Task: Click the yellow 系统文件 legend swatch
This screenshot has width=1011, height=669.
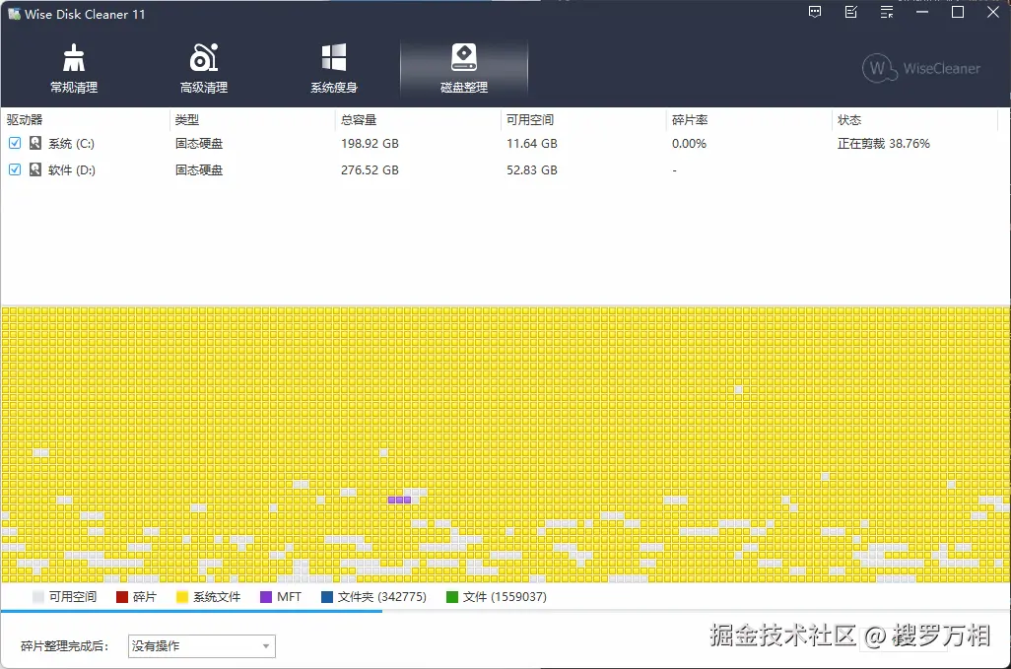Action: point(182,597)
